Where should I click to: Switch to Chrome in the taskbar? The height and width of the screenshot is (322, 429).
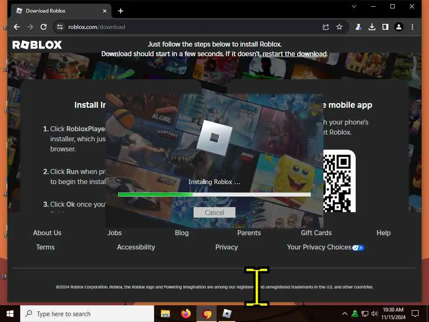207,314
